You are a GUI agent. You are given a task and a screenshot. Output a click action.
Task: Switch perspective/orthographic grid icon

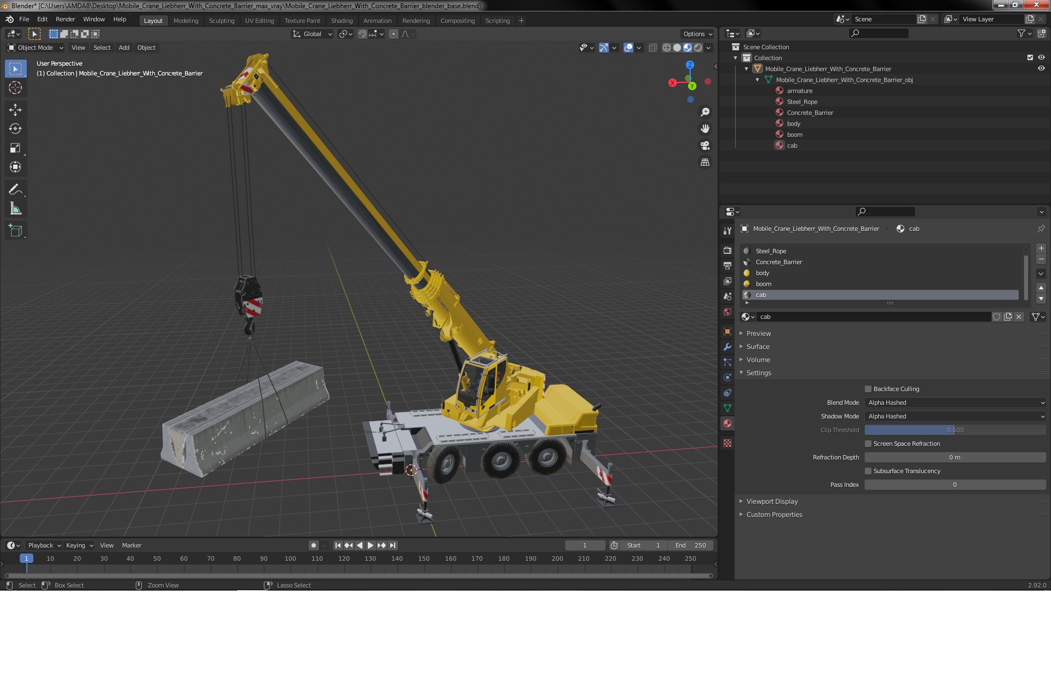point(705,162)
